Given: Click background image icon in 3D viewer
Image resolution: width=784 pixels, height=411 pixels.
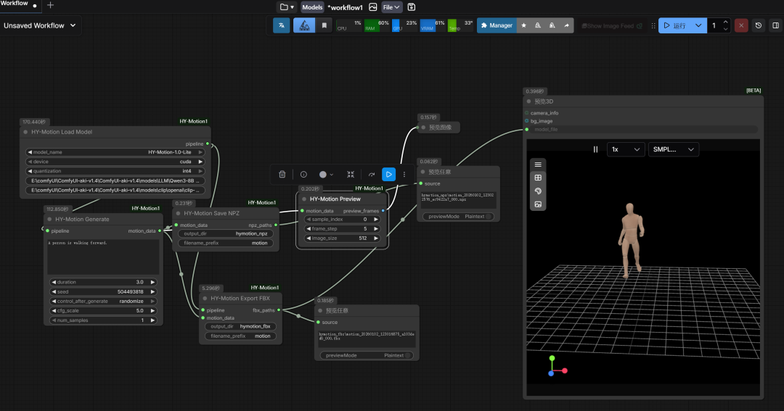Looking at the screenshot, I should [x=538, y=204].
